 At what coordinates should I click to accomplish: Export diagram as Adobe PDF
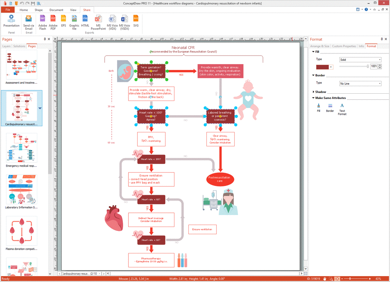pyautogui.click(x=53, y=22)
